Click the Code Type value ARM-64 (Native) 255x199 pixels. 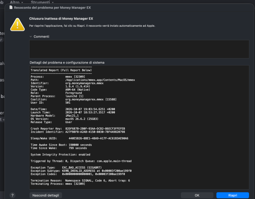77,90
